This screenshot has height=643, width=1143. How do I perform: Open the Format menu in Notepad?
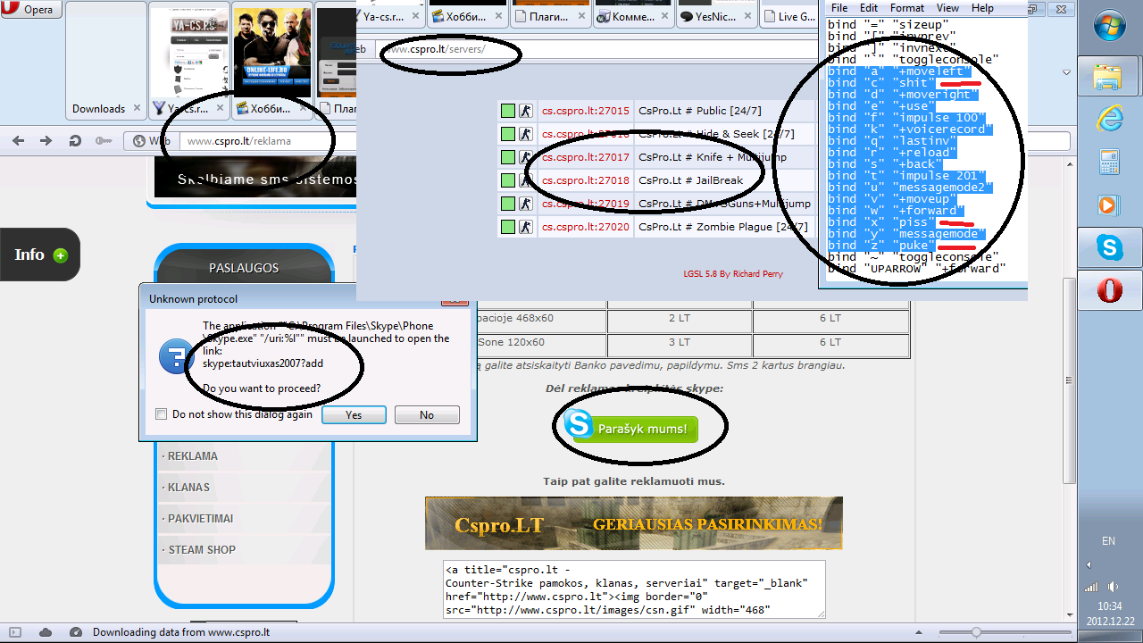tap(907, 8)
